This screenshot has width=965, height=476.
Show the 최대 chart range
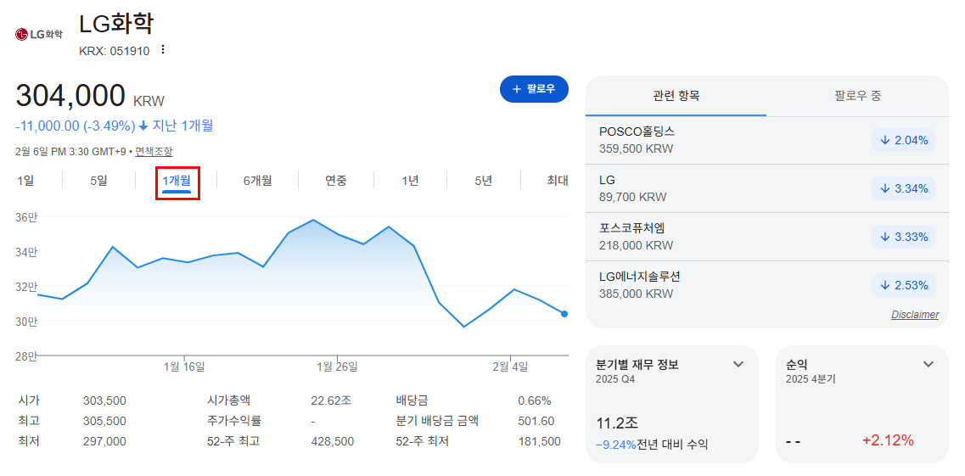[x=557, y=181]
